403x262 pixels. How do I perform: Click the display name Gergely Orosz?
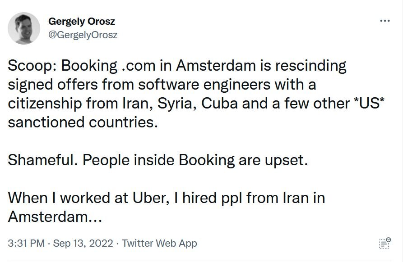pyautogui.click(x=82, y=22)
